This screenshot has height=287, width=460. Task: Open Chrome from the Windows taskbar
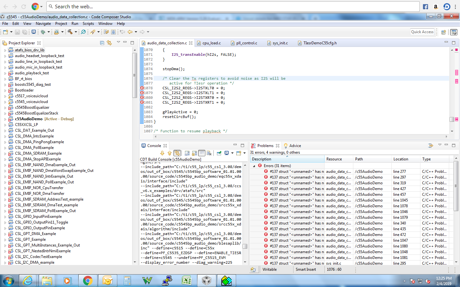point(88,281)
